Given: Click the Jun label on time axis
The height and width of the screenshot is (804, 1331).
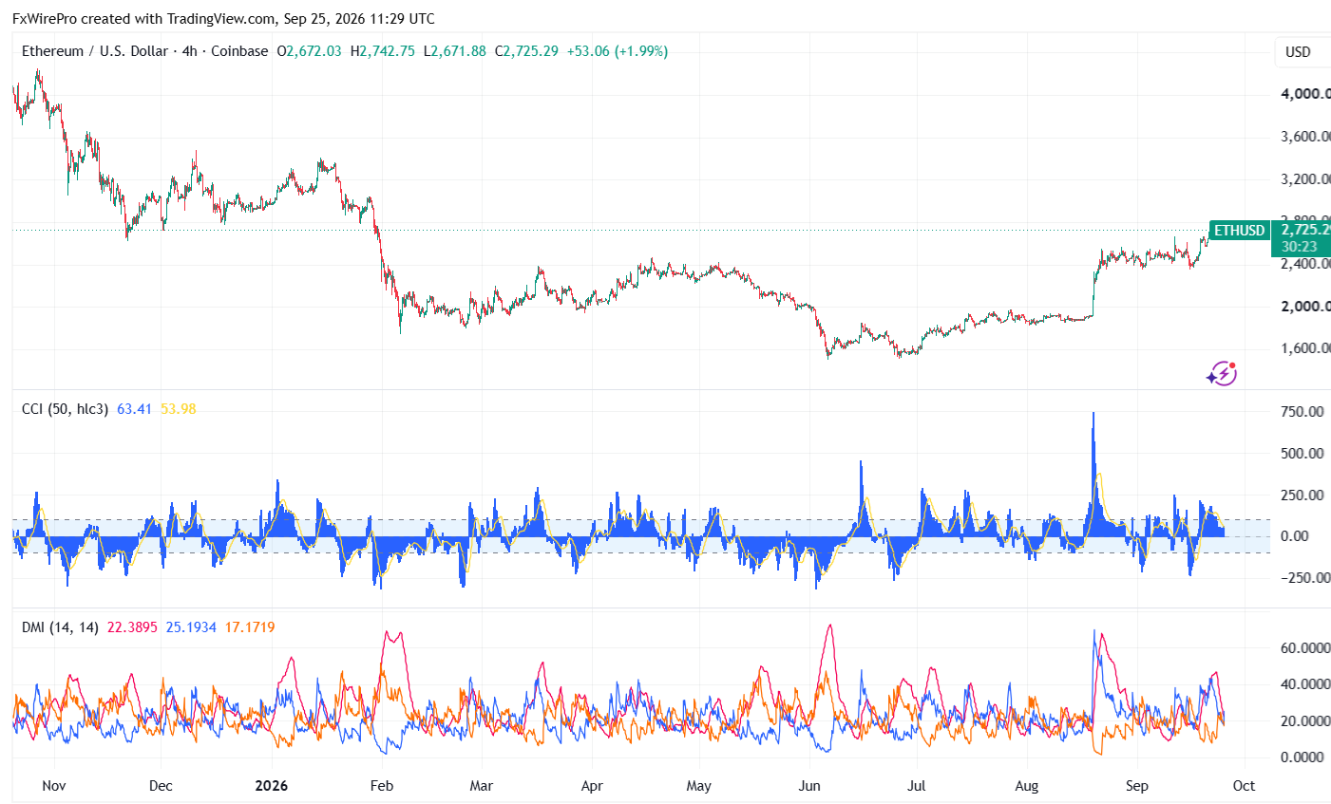Looking at the screenshot, I should pos(809,786).
